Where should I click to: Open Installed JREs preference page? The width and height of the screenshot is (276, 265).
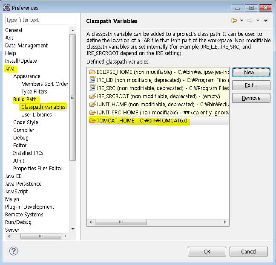[28, 153]
